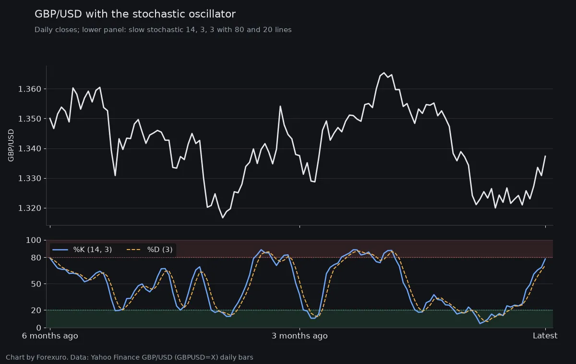Image resolution: width=576 pixels, height=364 pixels.
Task: Click the subtitle about slow stochastic 14, 3, 3
Action: coord(163,30)
